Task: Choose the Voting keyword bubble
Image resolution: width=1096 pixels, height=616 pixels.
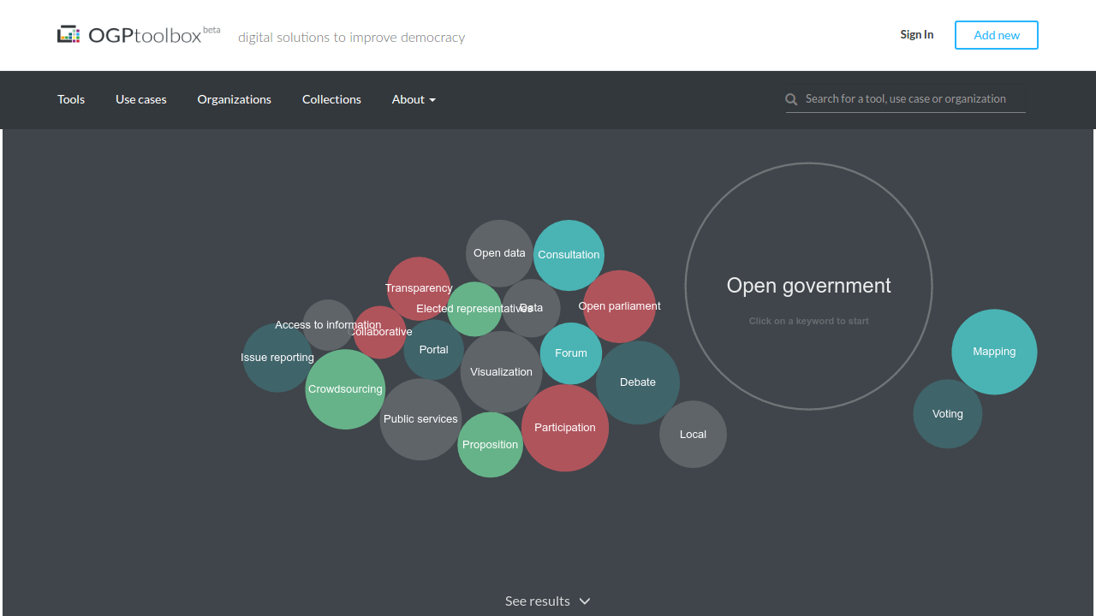Action: 948,414
